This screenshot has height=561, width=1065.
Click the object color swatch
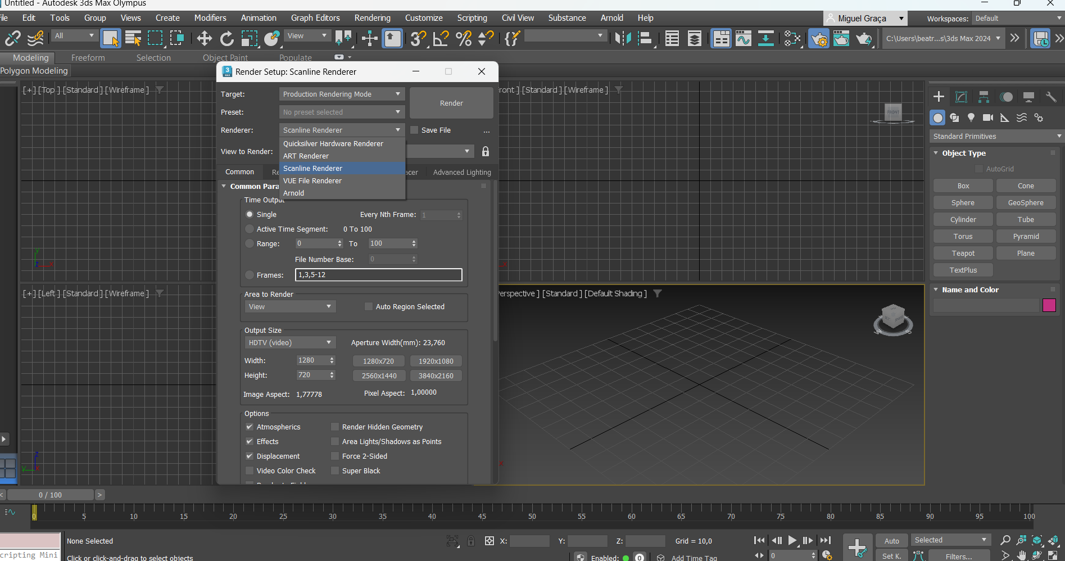[x=1049, y=305]
